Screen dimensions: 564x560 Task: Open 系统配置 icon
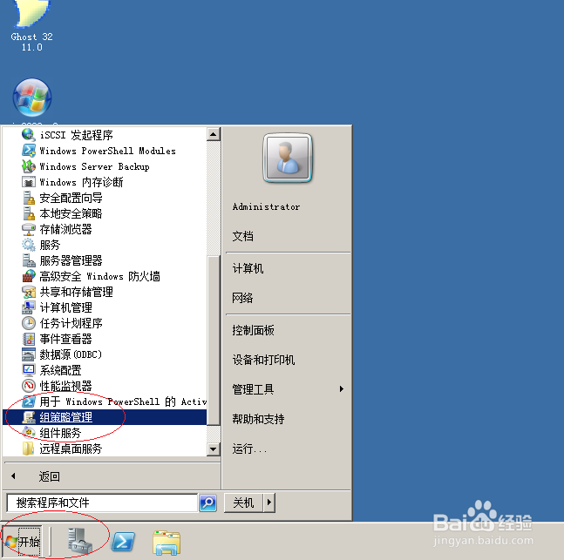coord(29,370)
